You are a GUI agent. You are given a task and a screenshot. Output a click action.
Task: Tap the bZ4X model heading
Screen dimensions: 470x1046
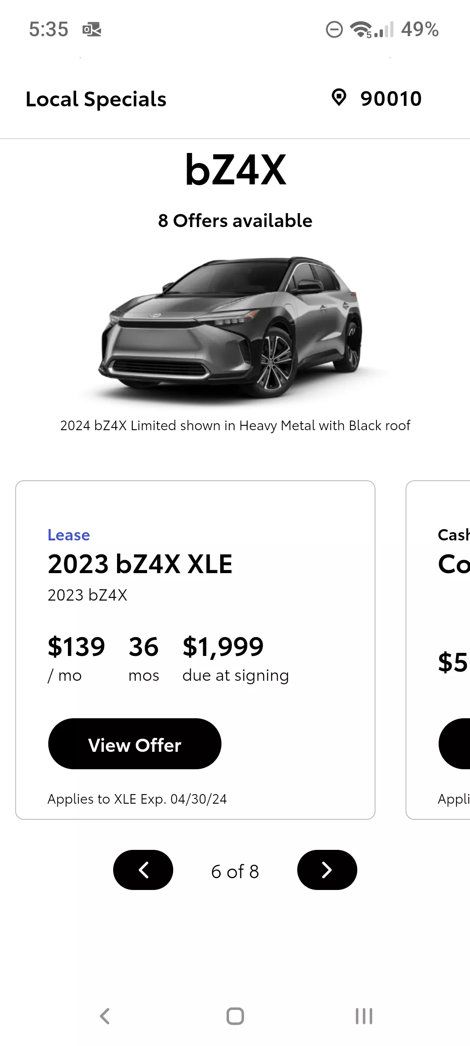click(235, 170)
